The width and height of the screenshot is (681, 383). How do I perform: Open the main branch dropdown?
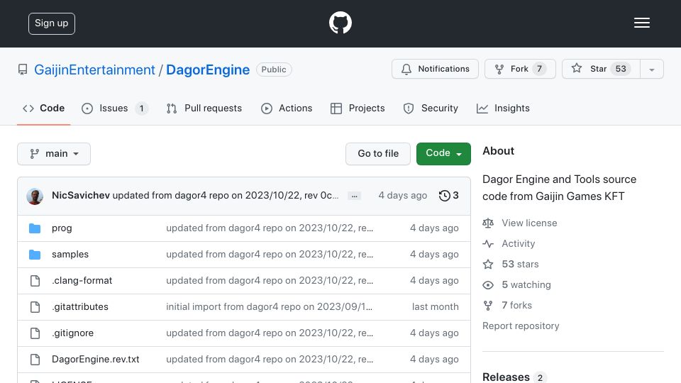point(54,154)
